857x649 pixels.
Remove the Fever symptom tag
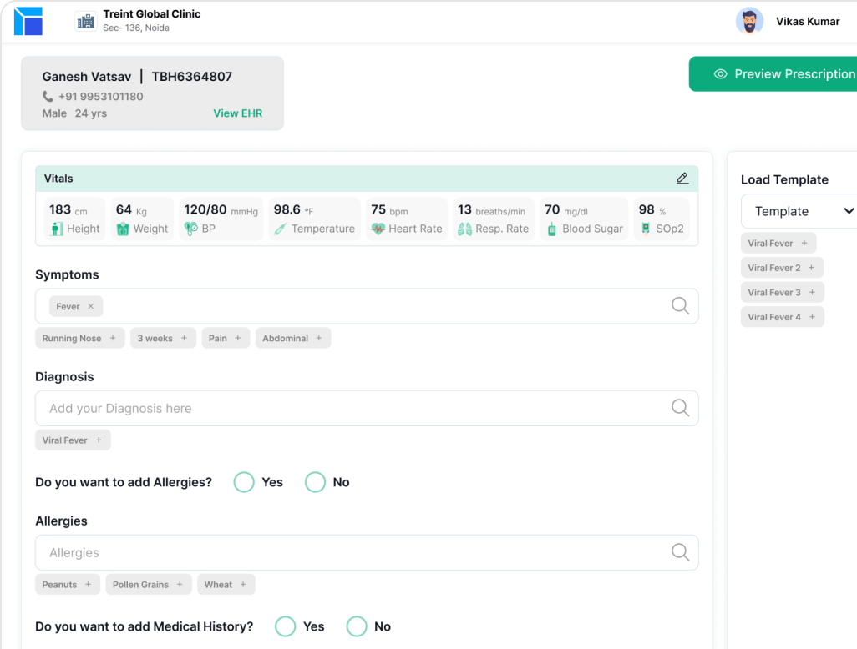pyautogui.click(x=91, y=307)
